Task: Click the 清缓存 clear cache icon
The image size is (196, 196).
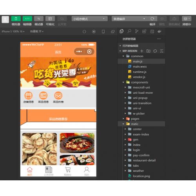Action: [187, 19]
